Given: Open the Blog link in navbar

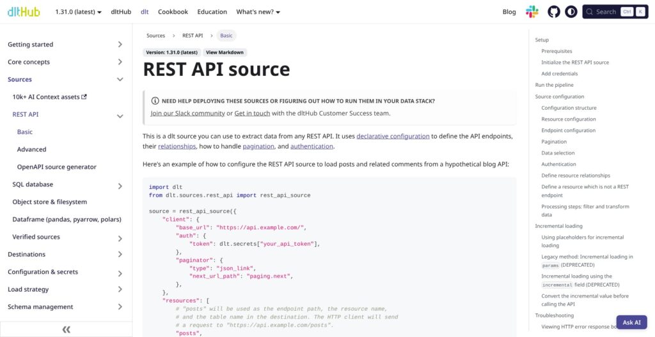Looking at the screenshot, I should (509, 11).
